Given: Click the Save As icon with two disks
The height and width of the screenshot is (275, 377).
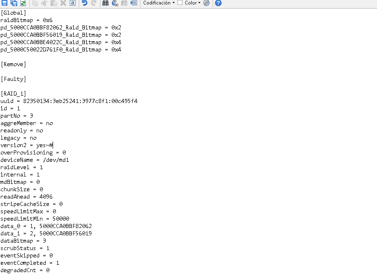Looking at the screenshot, I should tap(14, 3).
